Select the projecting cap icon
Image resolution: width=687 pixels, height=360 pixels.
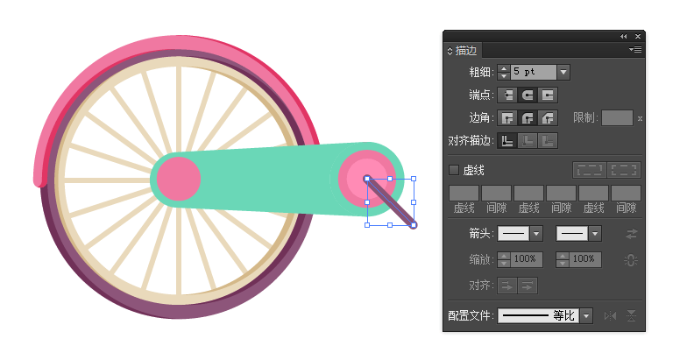coord(548,95)
